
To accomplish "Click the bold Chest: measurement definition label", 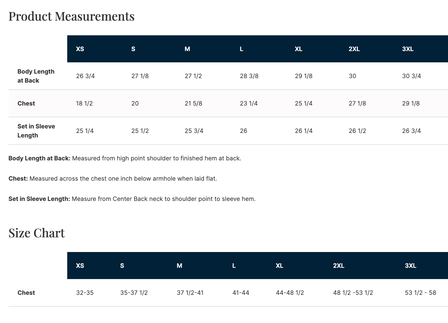I will point(18,179).
